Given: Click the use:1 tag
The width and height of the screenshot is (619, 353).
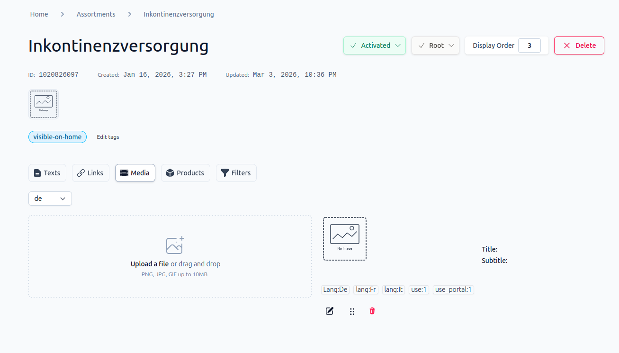Looking at the screenshot, I should click(419, 290).
